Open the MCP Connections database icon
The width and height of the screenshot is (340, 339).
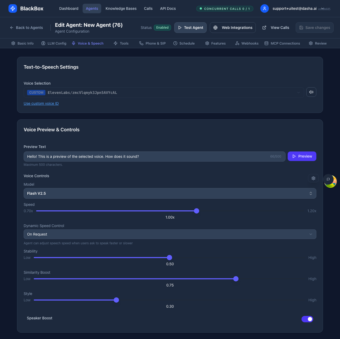click(x=266, y=43)
